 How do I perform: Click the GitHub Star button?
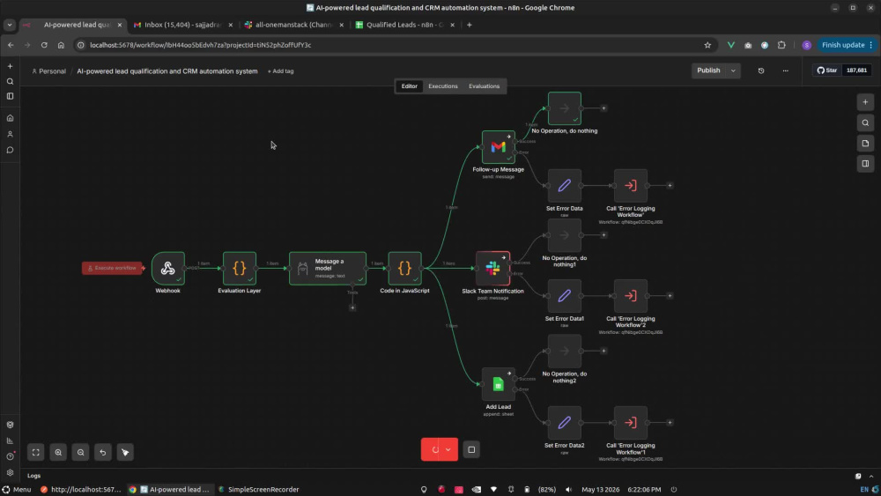tap(827, 70)
